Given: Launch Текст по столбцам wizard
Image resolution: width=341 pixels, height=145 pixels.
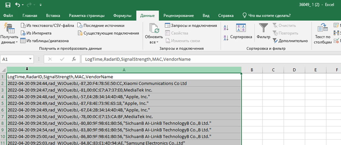Looking at the screenshot, I should click(323, 34).
